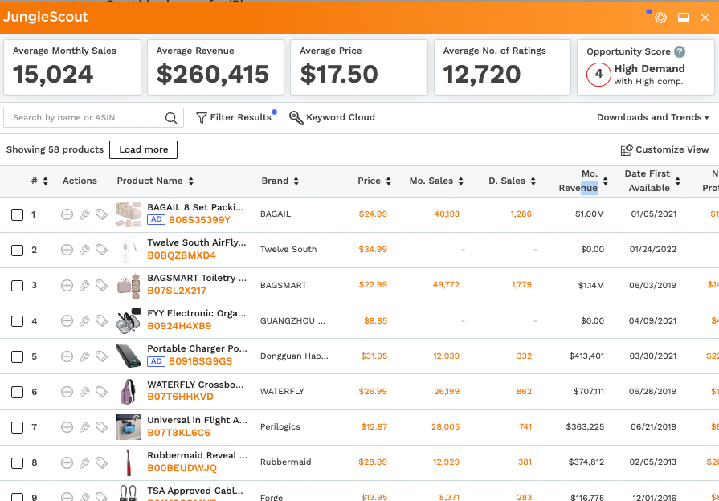Click tag icon for BAGSMART Toiletry row

pos(101,285)
